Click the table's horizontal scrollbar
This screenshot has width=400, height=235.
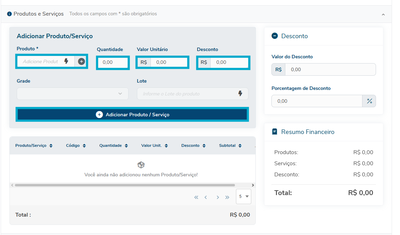[x=124, y=185]
